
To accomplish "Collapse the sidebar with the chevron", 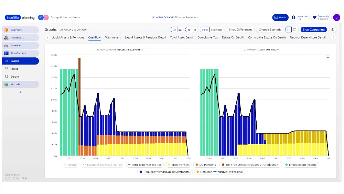I will [x=21, y=92].
